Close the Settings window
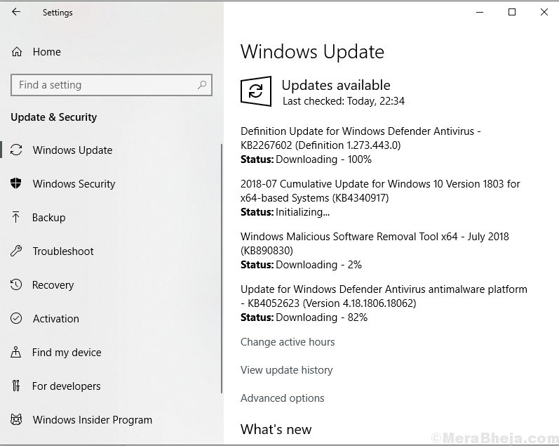559x446 pixels. pos(544,12)
